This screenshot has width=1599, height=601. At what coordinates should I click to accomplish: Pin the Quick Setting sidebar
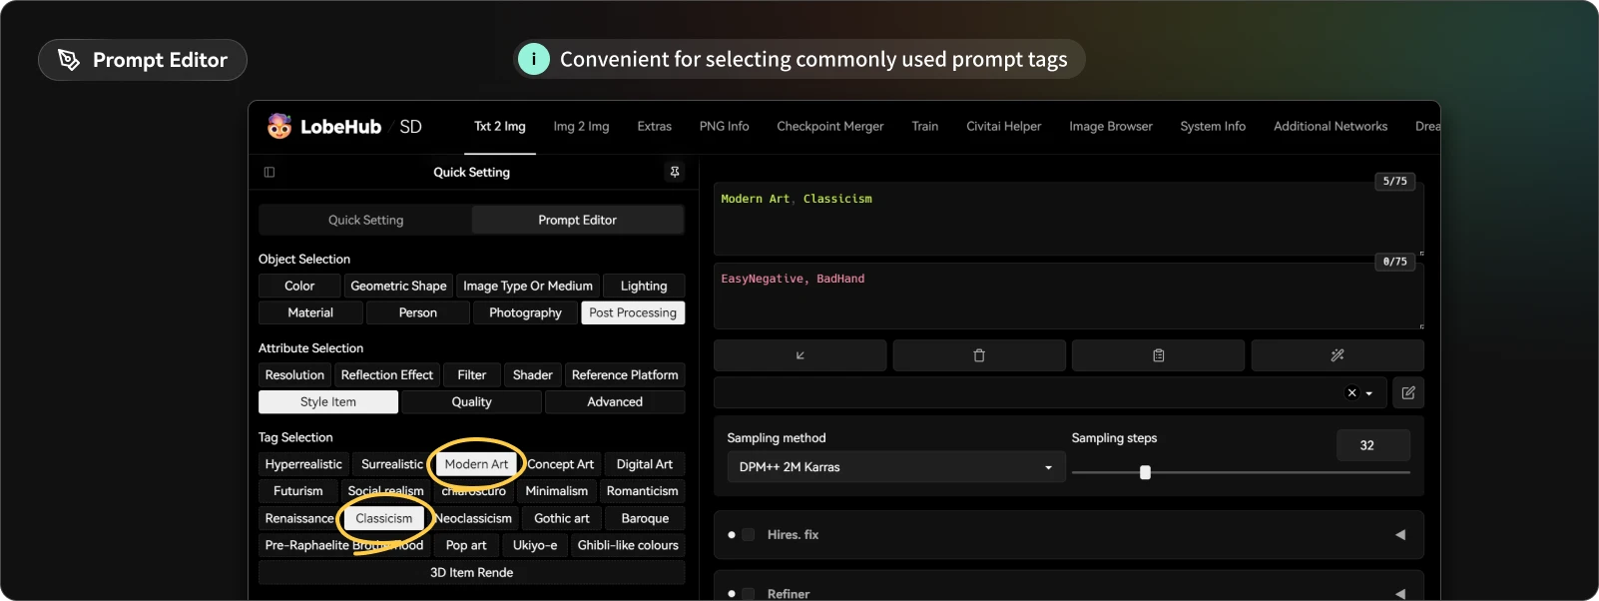point(675,172)
